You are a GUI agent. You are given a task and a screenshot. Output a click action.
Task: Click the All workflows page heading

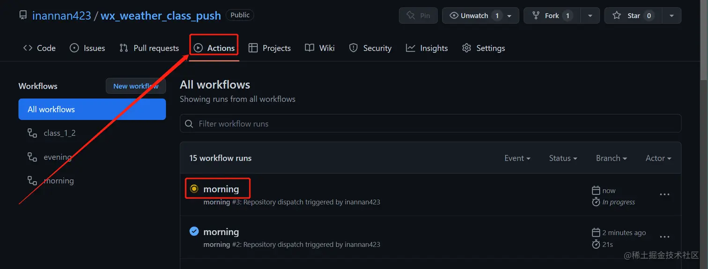(x=215, y=84)
